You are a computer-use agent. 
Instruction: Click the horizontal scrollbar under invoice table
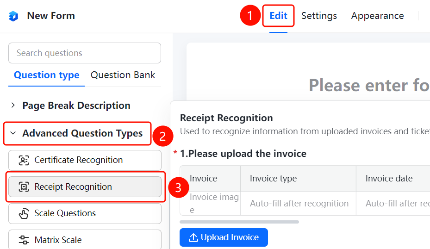(239, 222)
